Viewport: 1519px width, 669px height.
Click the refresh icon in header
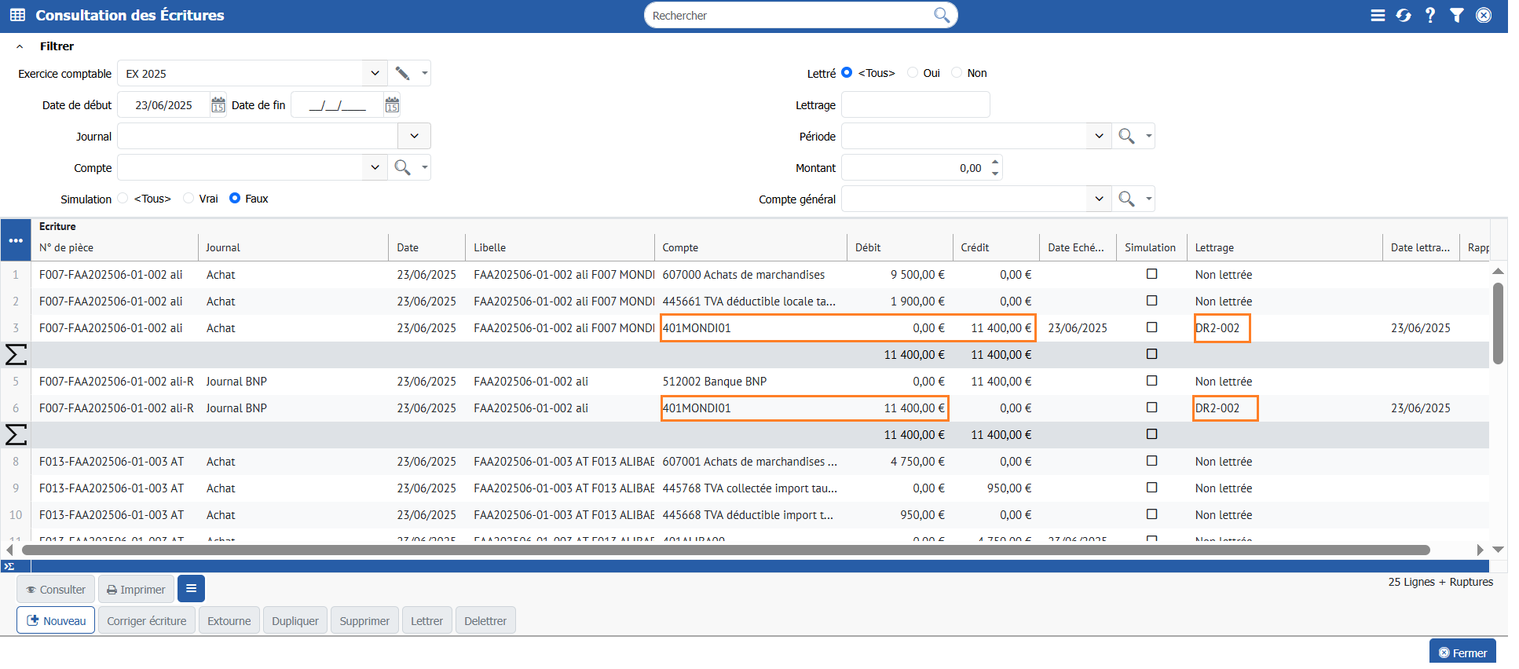click(x=1404, y=16)
